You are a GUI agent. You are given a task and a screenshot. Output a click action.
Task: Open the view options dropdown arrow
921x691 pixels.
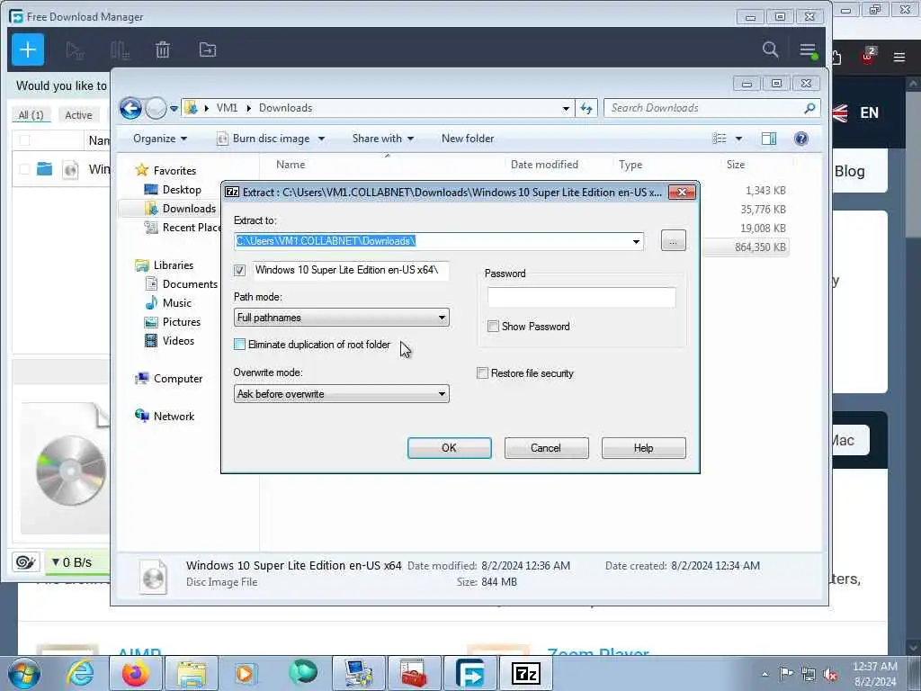point(738,139)
